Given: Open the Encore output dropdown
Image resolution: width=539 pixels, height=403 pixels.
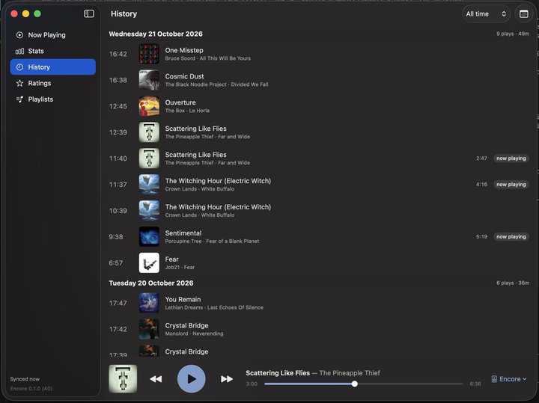Looking at the screenshot, I should pyautogui.click(x=509, y=379).
